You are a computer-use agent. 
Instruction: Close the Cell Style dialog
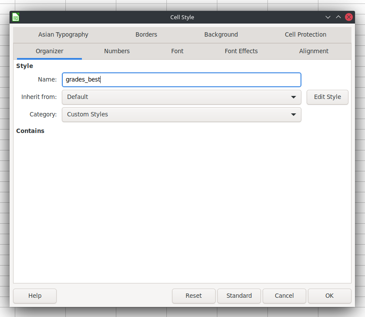click(349, 17)
